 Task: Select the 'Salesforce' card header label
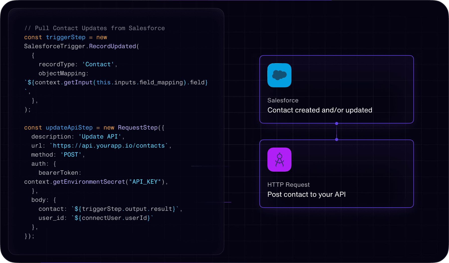283,100
